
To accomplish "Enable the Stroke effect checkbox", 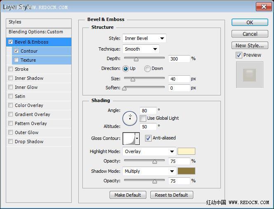I will tap(10, 69).
